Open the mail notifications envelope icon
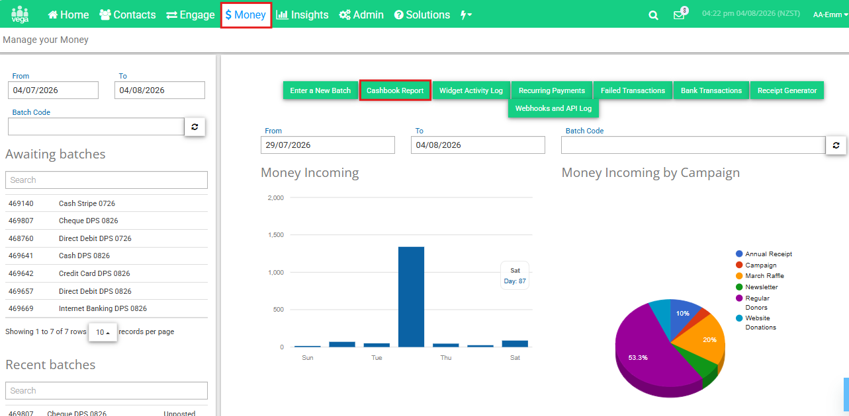Viewport: 849px width, 416px height. tap(679, 15)
